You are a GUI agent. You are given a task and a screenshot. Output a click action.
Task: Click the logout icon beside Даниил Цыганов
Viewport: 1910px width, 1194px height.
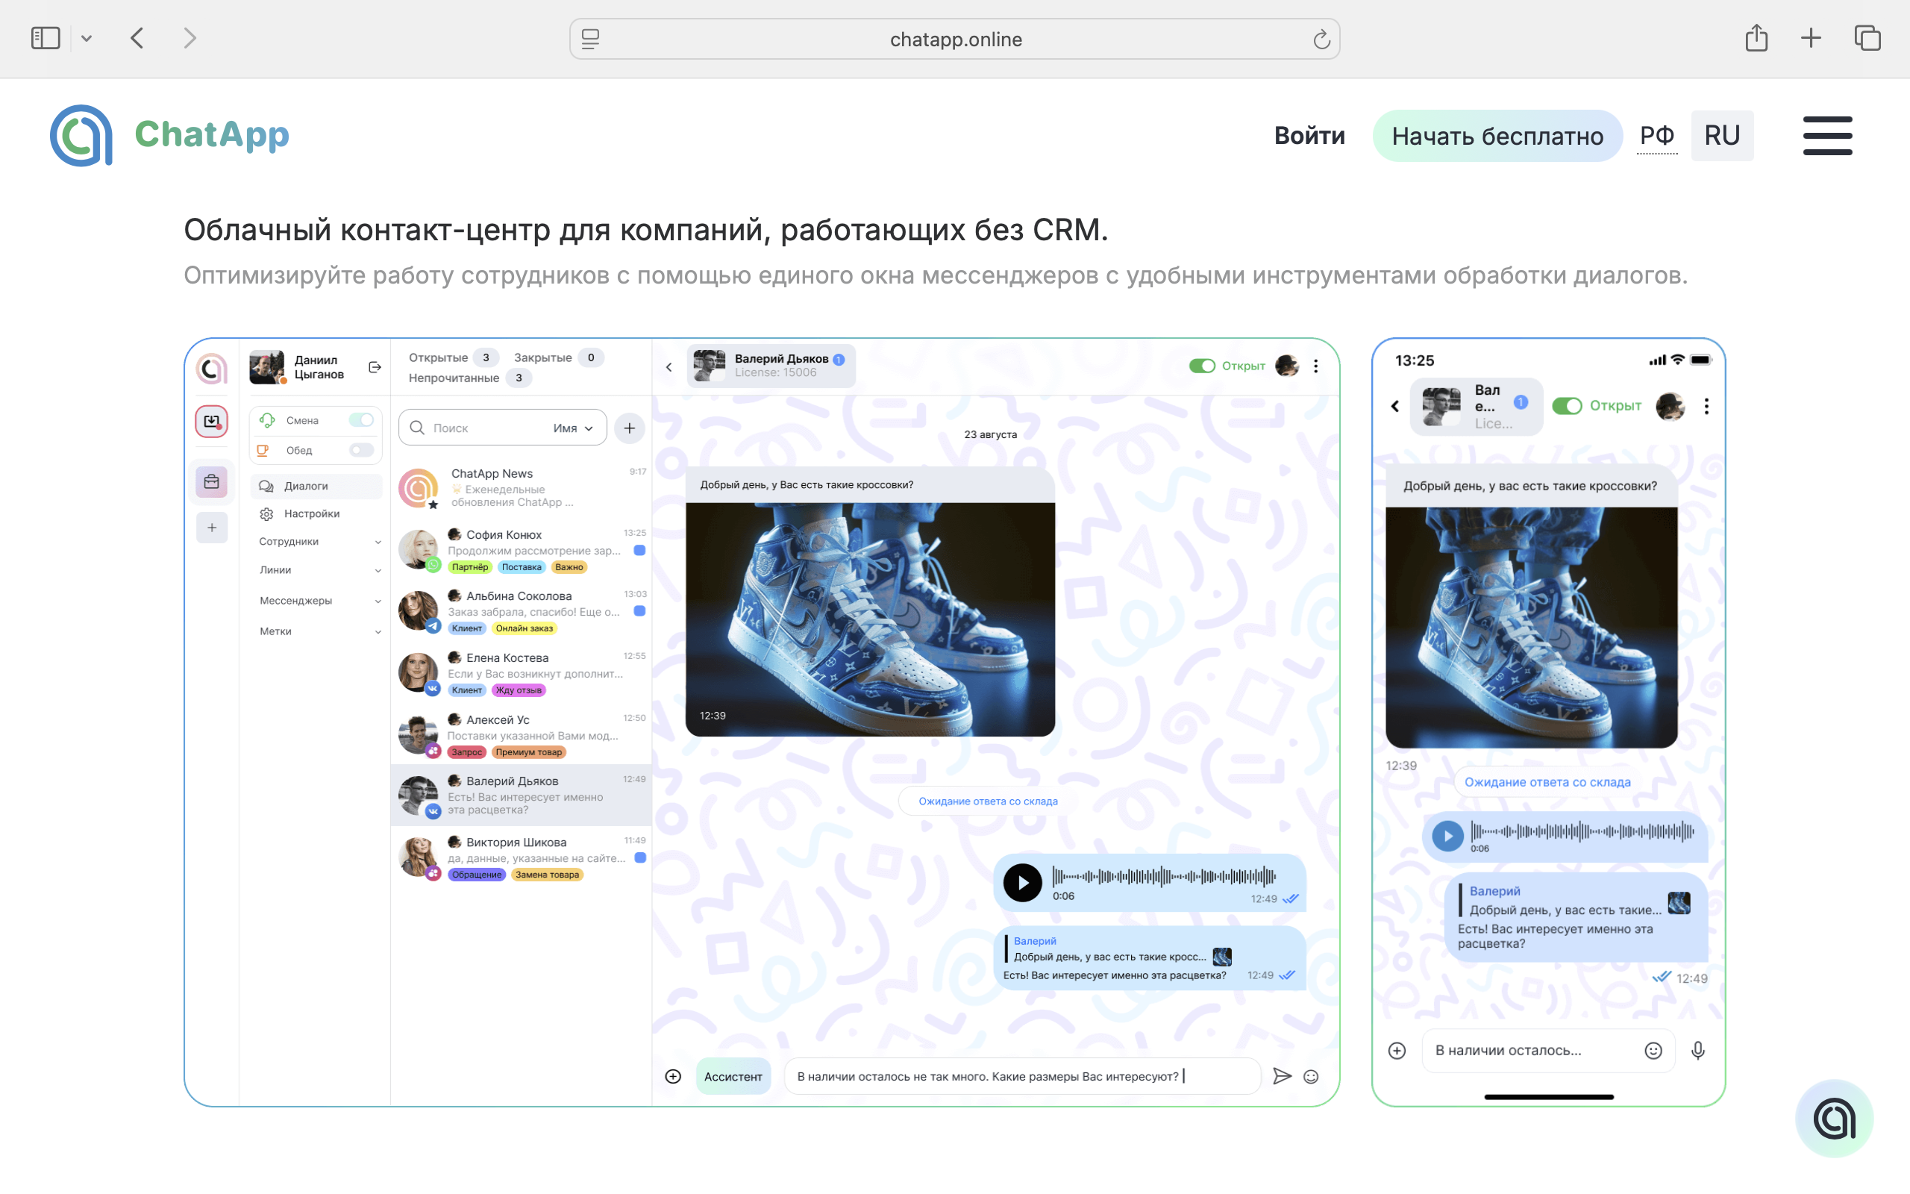click(x=375, y=367)
